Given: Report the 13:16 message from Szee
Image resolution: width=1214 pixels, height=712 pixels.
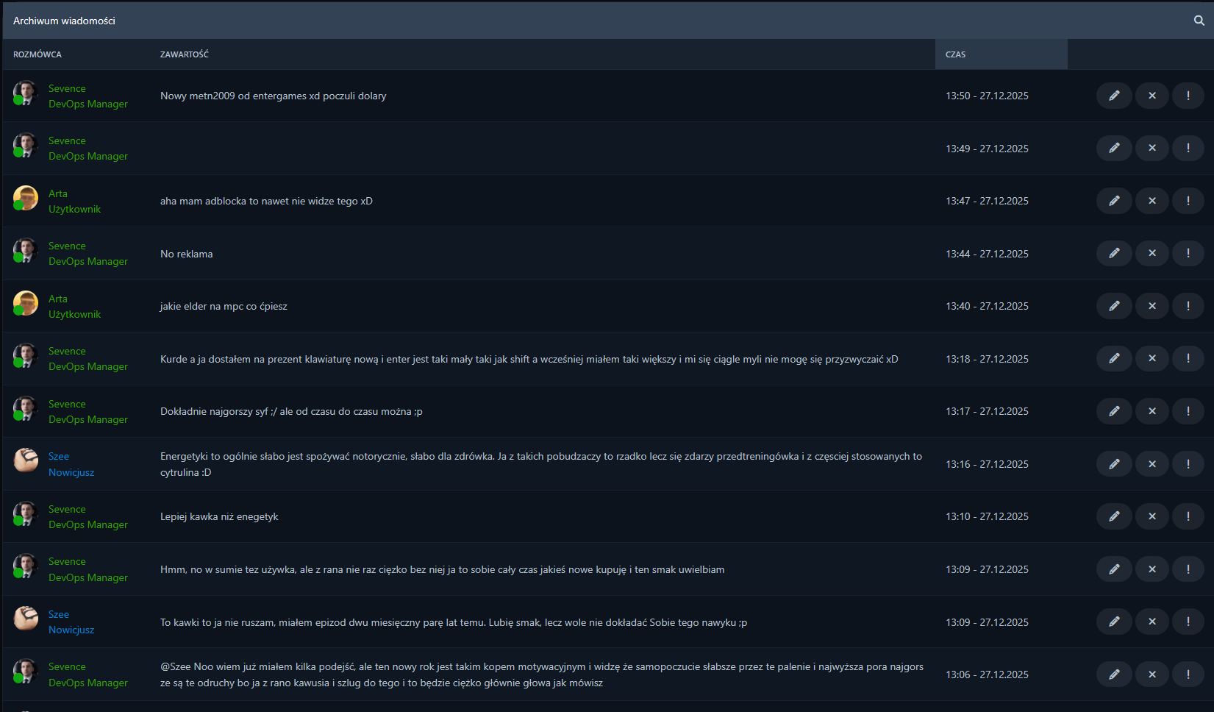Looking at the screenshot, I should pyautogui.click(x=1188, y=464).
